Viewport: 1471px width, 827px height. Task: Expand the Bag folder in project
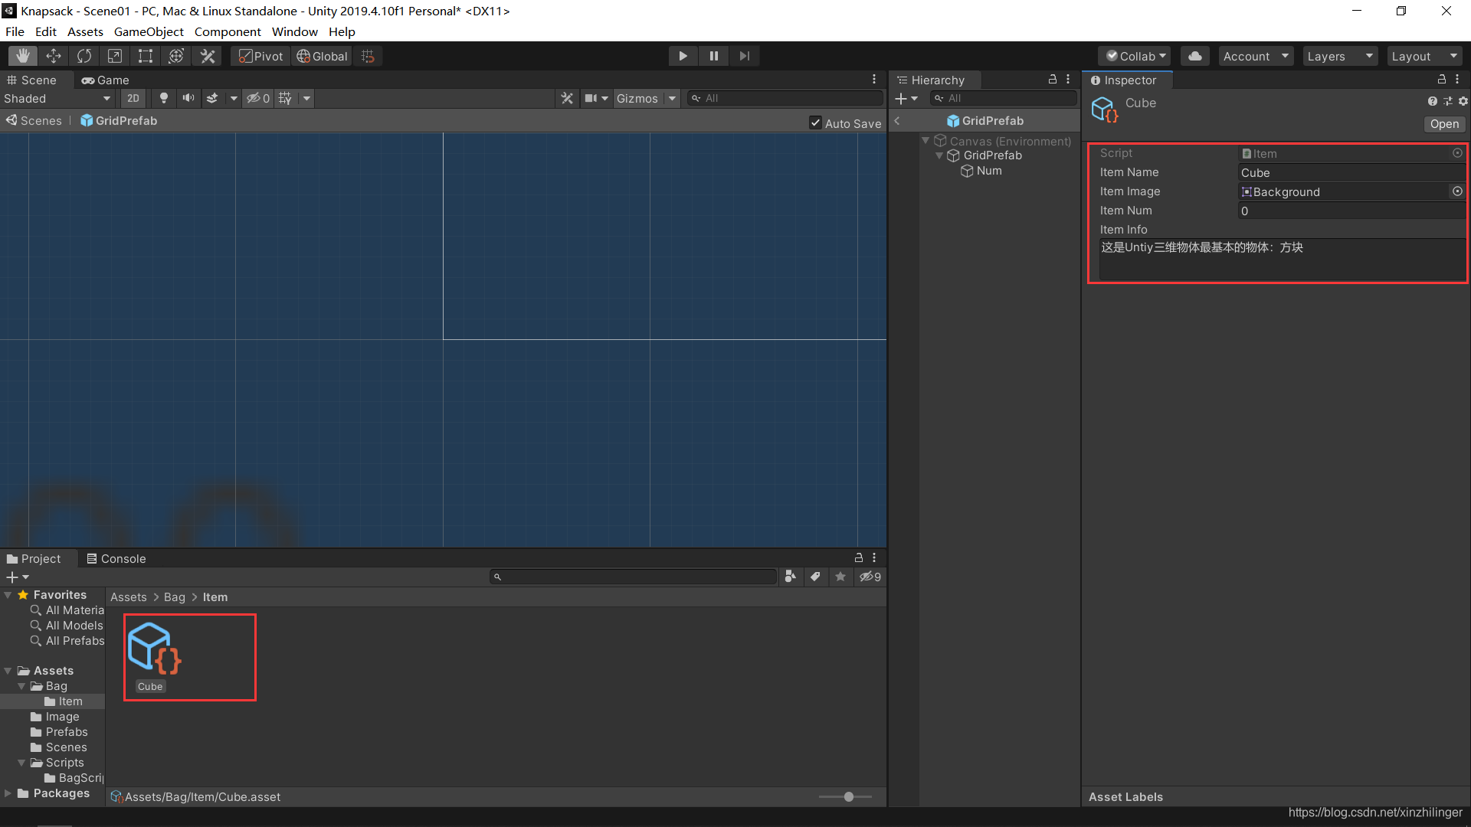(18, 685)
